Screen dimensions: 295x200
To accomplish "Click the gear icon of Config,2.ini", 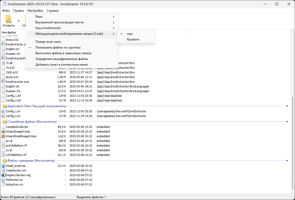I will (x=3, y=116).
